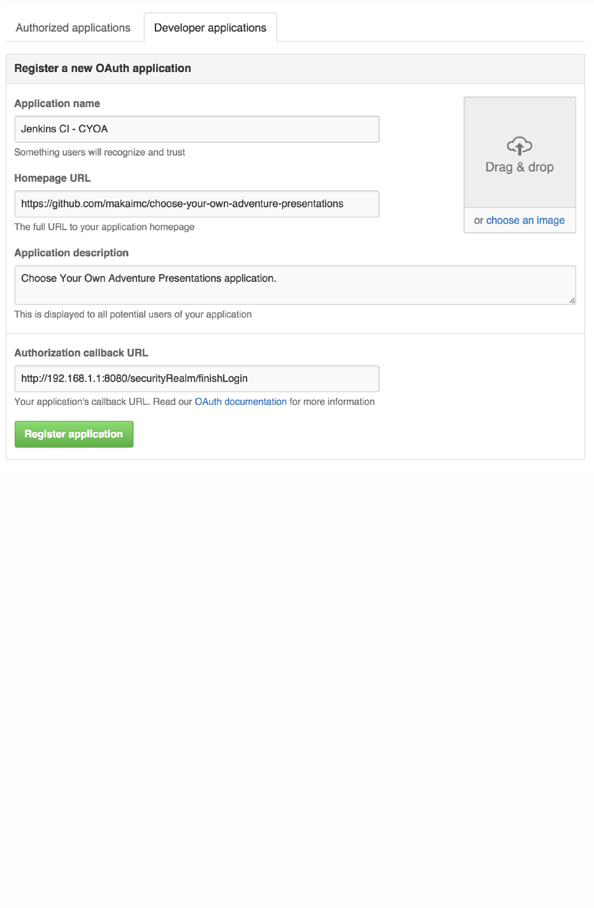Click the "Something users will recognize" hint text
Viewport: 594px width, 908px height.
pos(99,152)
